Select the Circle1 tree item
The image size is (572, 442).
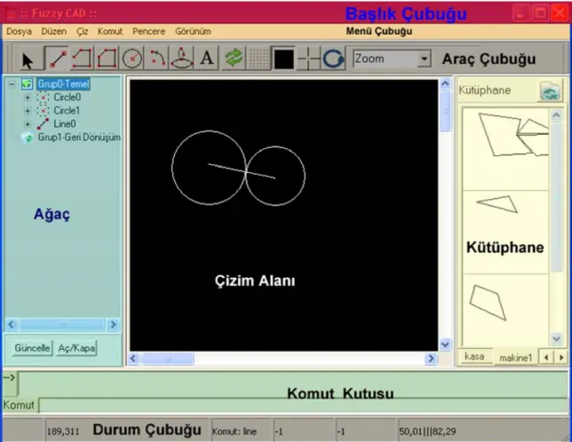[67, 110]
